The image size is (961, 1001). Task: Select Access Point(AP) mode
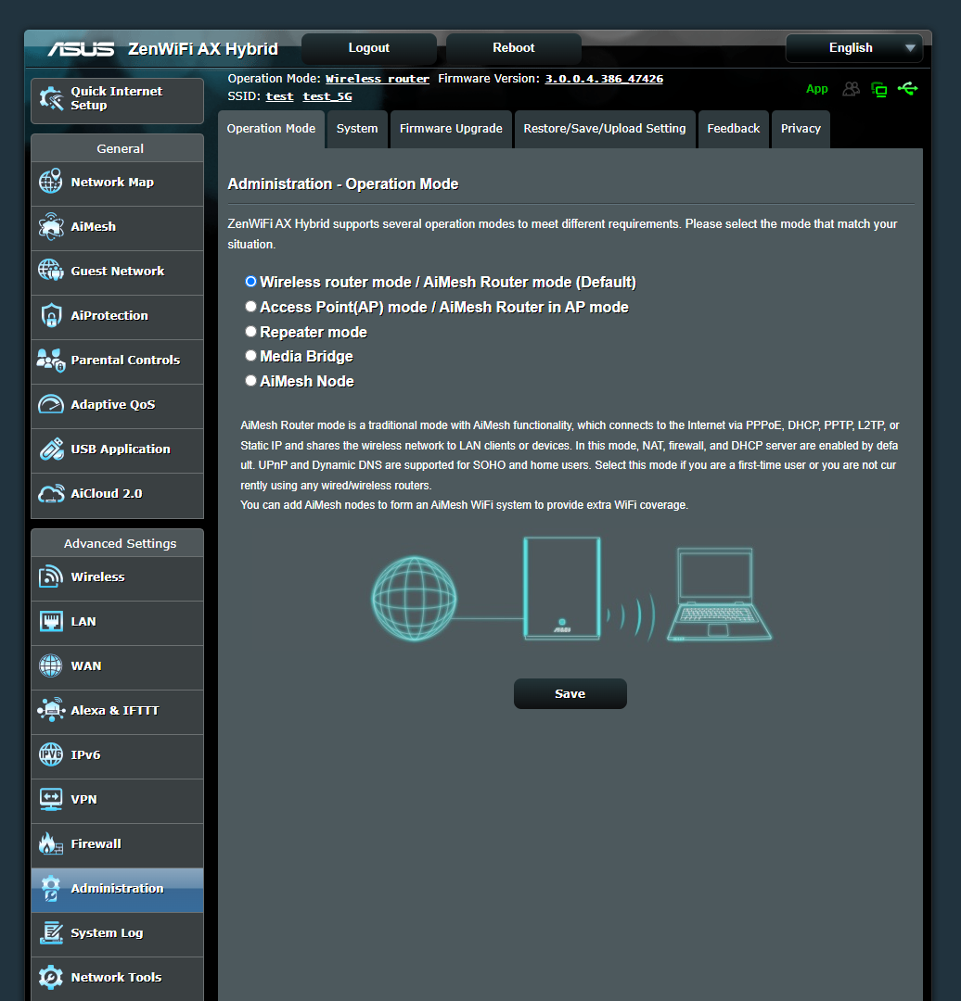(x=250, y=306)
